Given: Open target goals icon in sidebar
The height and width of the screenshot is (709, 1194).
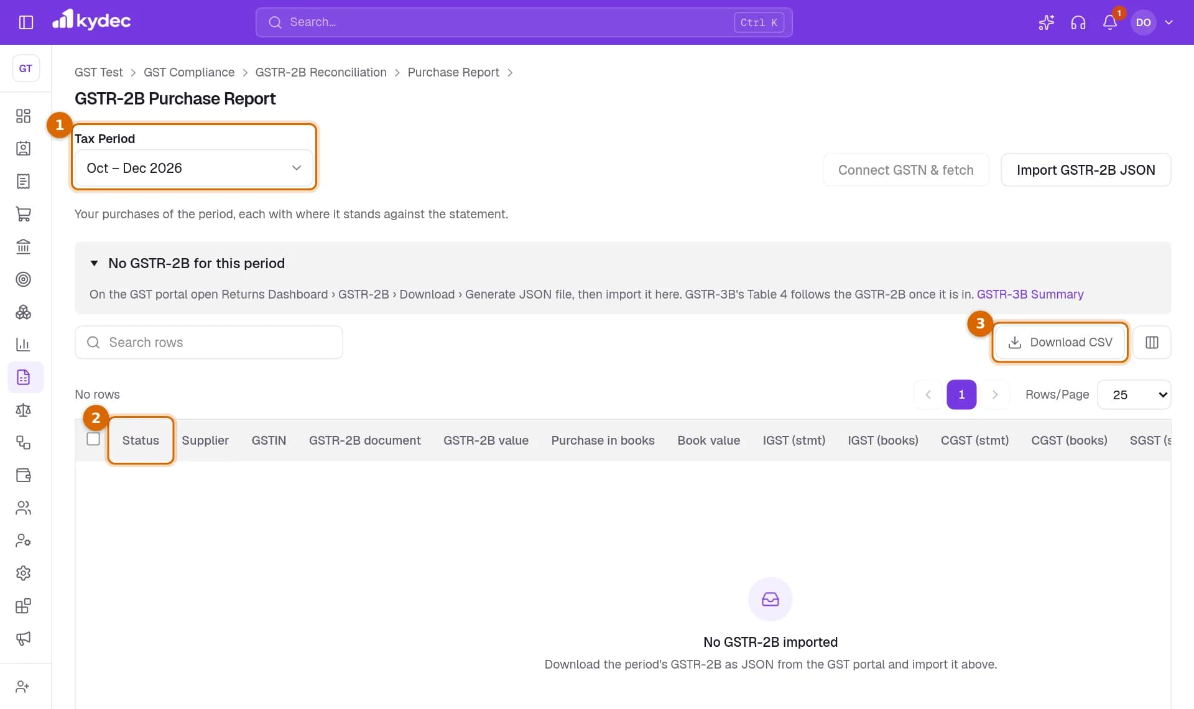Looking at the screenshot, I should click(x=23, y=279).
